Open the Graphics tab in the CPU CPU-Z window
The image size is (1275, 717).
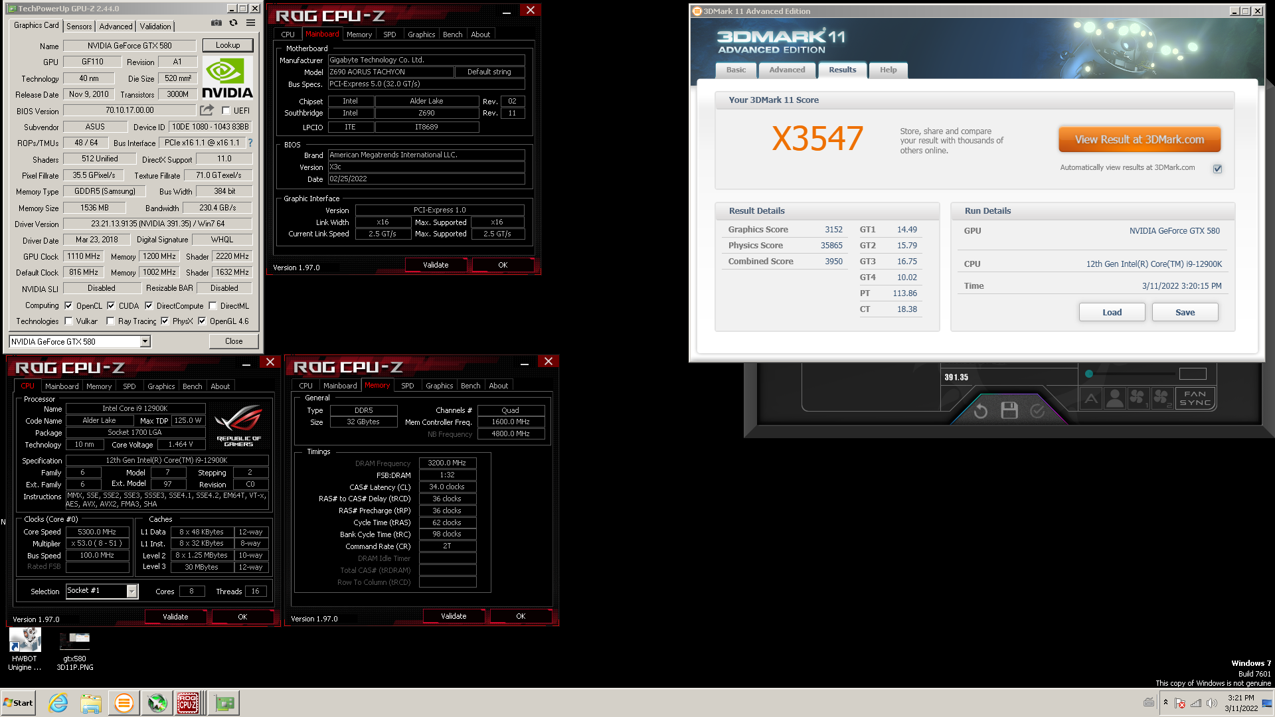[161, 386]
